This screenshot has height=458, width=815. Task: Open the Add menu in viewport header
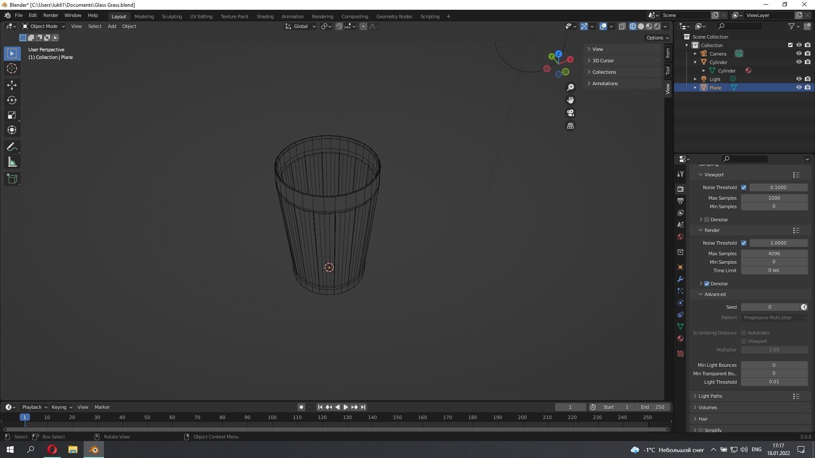click(x=112, y=26)
